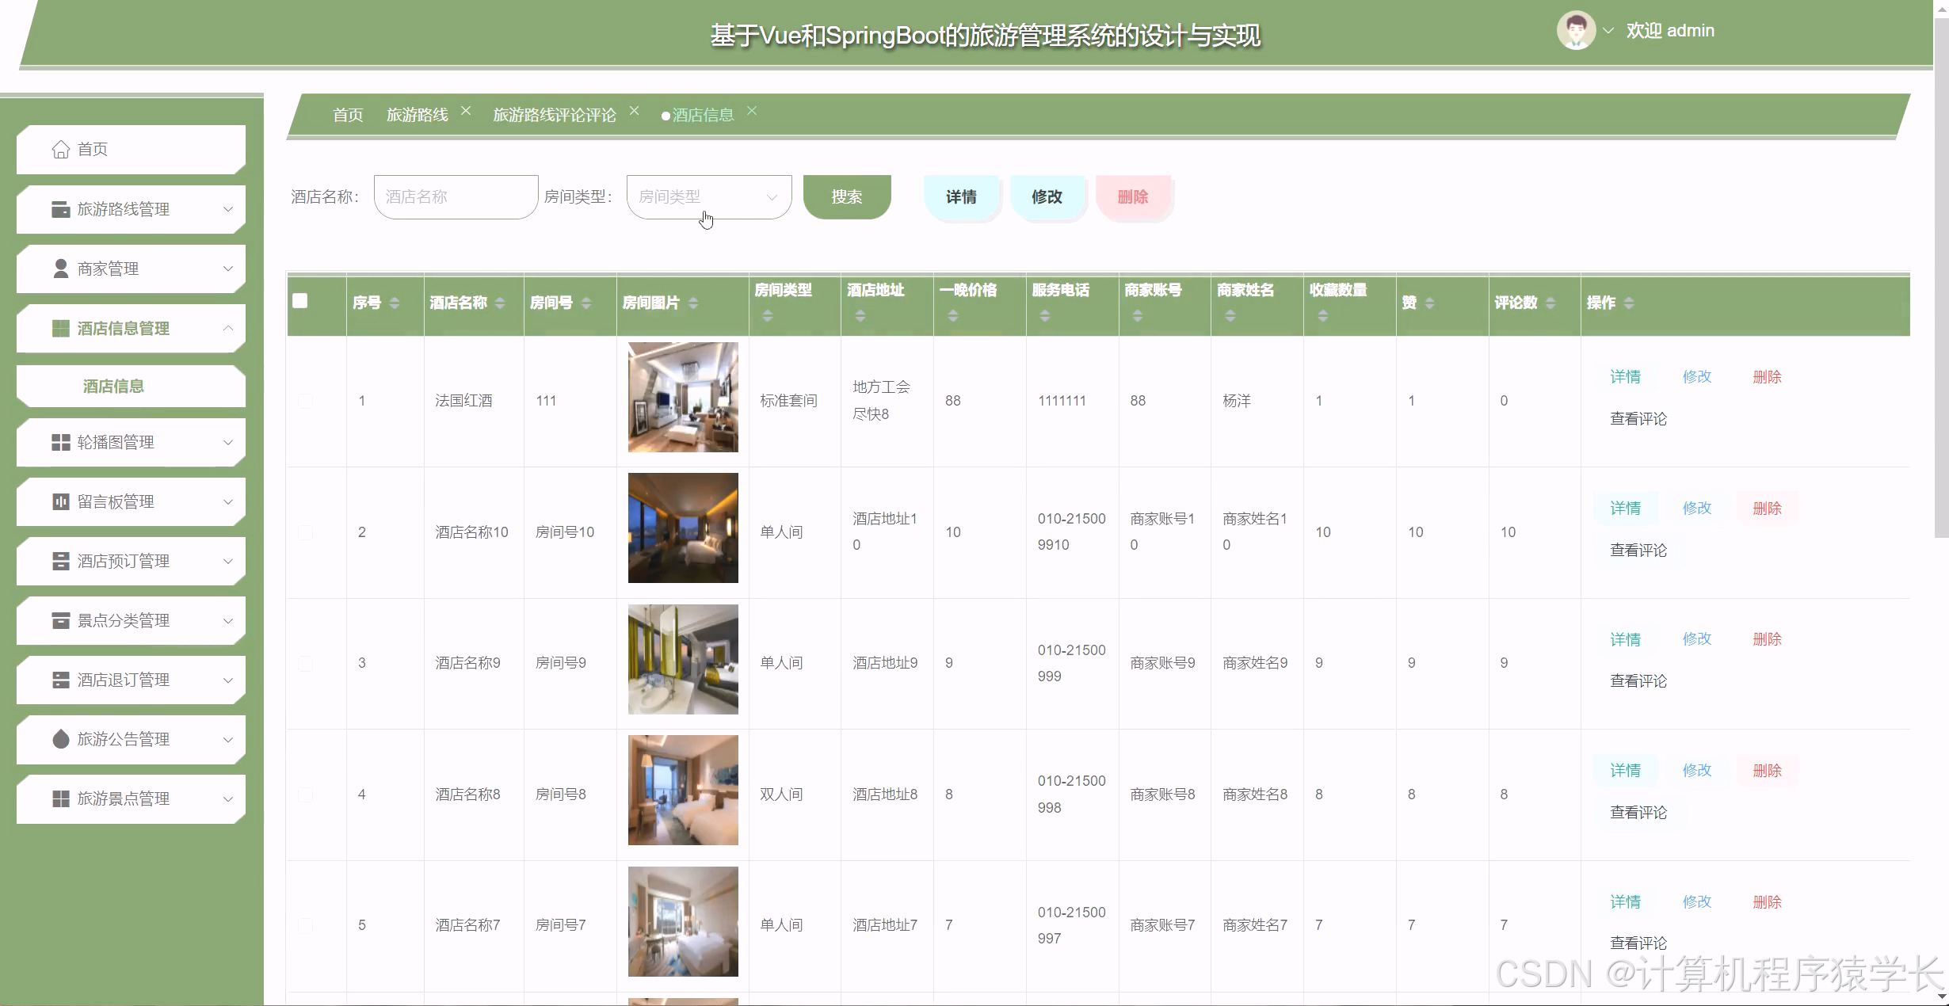Expand 旅游路线管理 menu

tap(227, 209)
